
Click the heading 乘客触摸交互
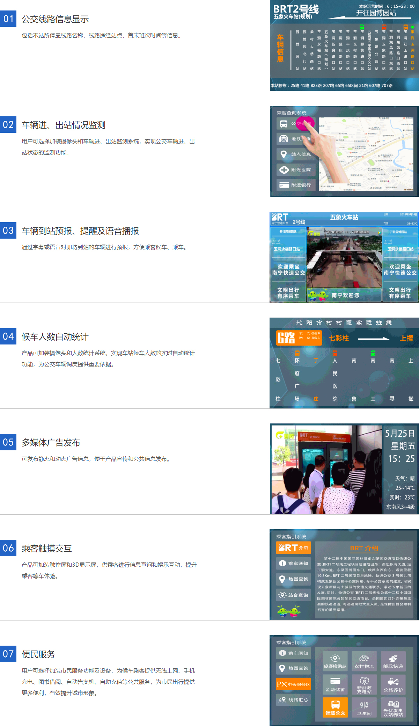[x=47, y=549]
